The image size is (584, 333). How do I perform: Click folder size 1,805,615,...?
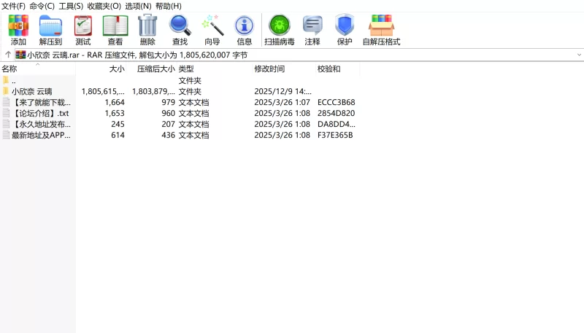point(103,91)
